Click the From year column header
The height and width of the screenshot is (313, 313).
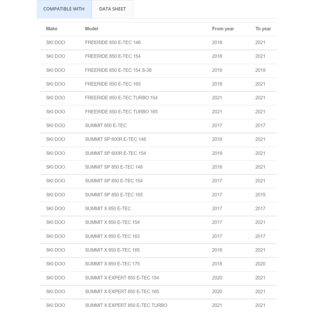[223, 29]
